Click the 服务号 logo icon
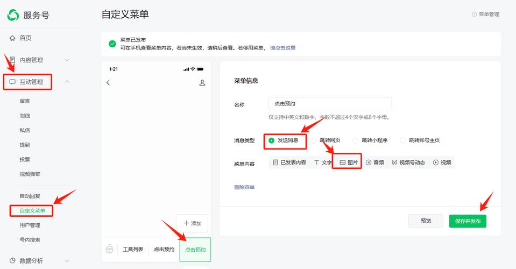 click(13, 15)
